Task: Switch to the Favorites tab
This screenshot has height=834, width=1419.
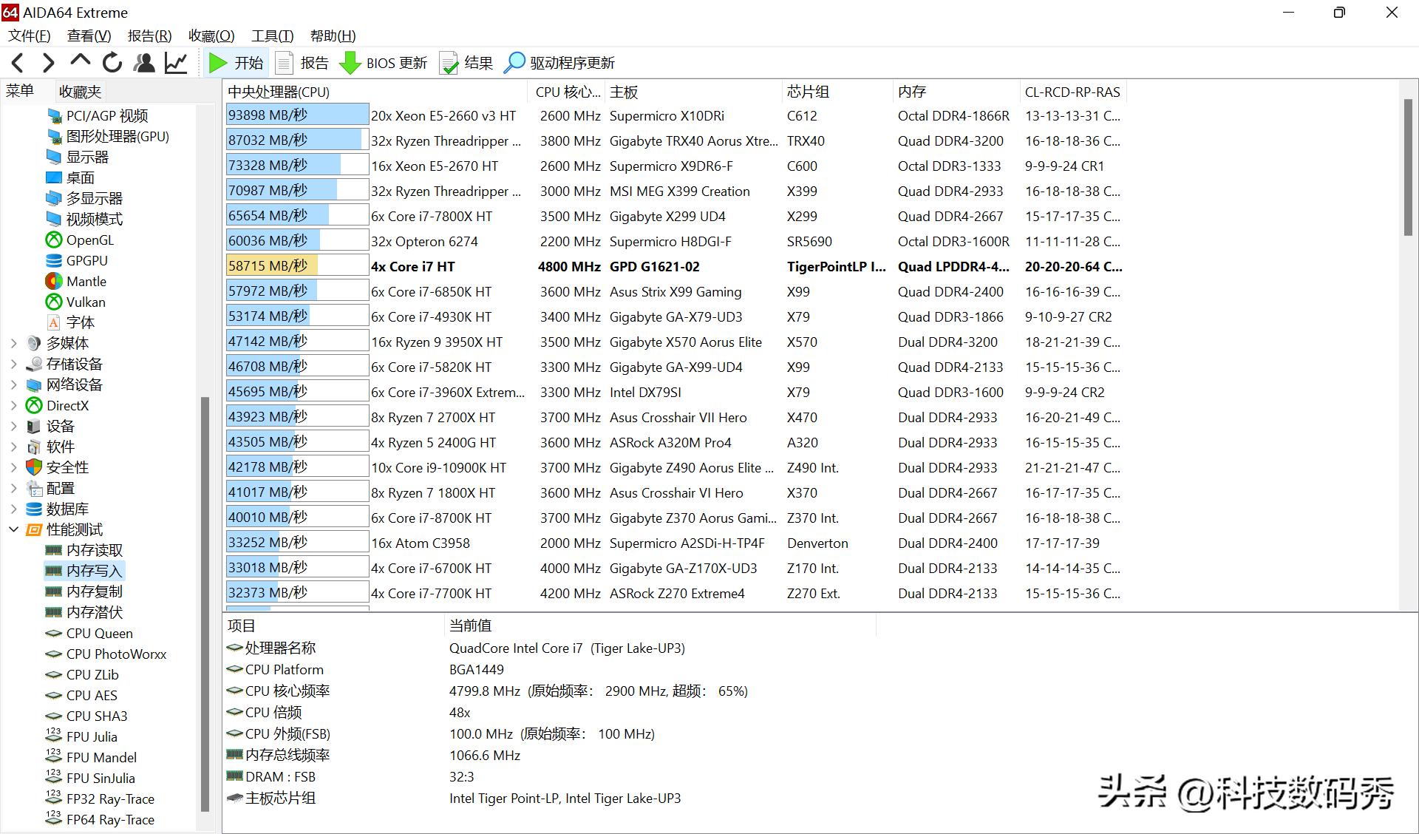Action: point(80,92)
